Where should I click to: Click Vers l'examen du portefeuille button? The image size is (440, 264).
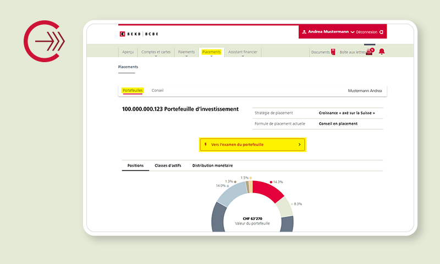[x=252, y=145]
